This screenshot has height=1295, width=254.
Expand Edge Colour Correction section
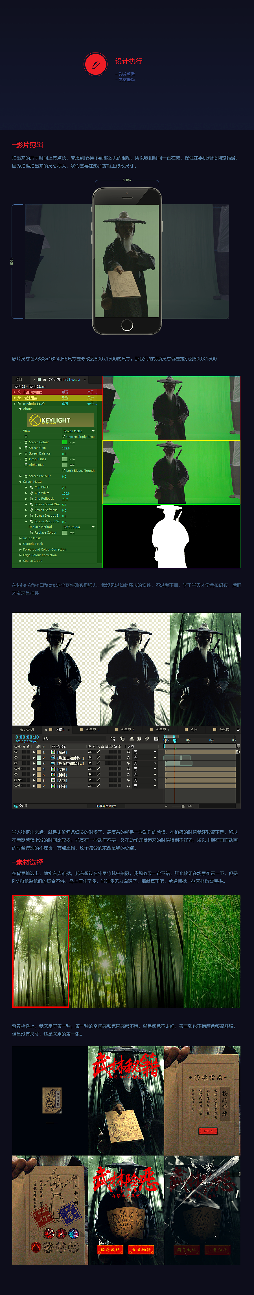[20, 555]
